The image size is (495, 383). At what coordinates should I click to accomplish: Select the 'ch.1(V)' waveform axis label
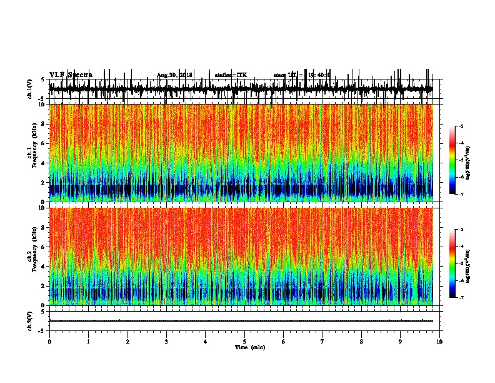click(x=30, y=89)
